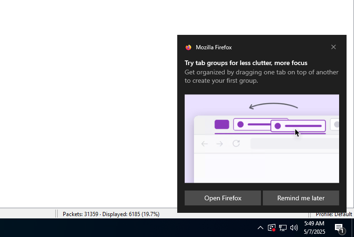This screenshot has height=237, width=354.
Task: Click the status bar divider handle
Action: (57, 214)
